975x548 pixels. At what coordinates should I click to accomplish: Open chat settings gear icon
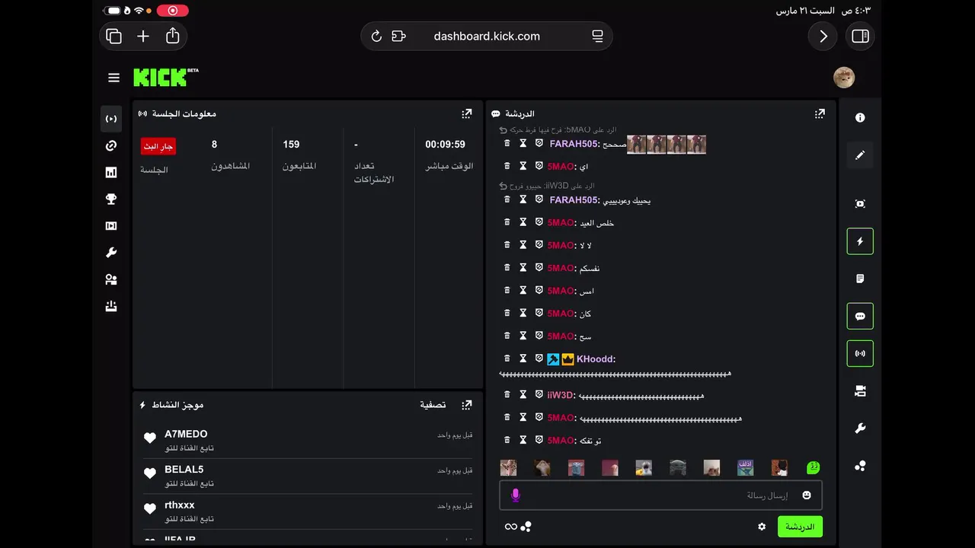(x=762, y=527)
